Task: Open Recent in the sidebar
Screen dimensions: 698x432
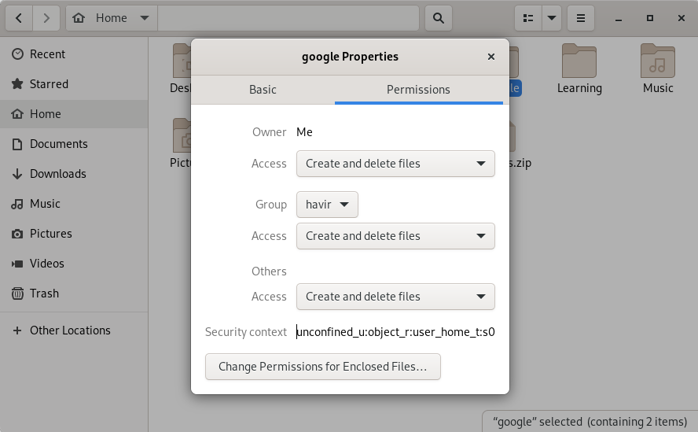Action: (74, 54)
